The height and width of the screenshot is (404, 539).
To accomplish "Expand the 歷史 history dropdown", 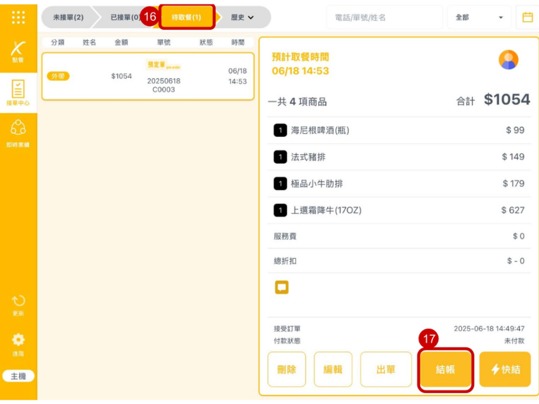I will tap(243, 17).
